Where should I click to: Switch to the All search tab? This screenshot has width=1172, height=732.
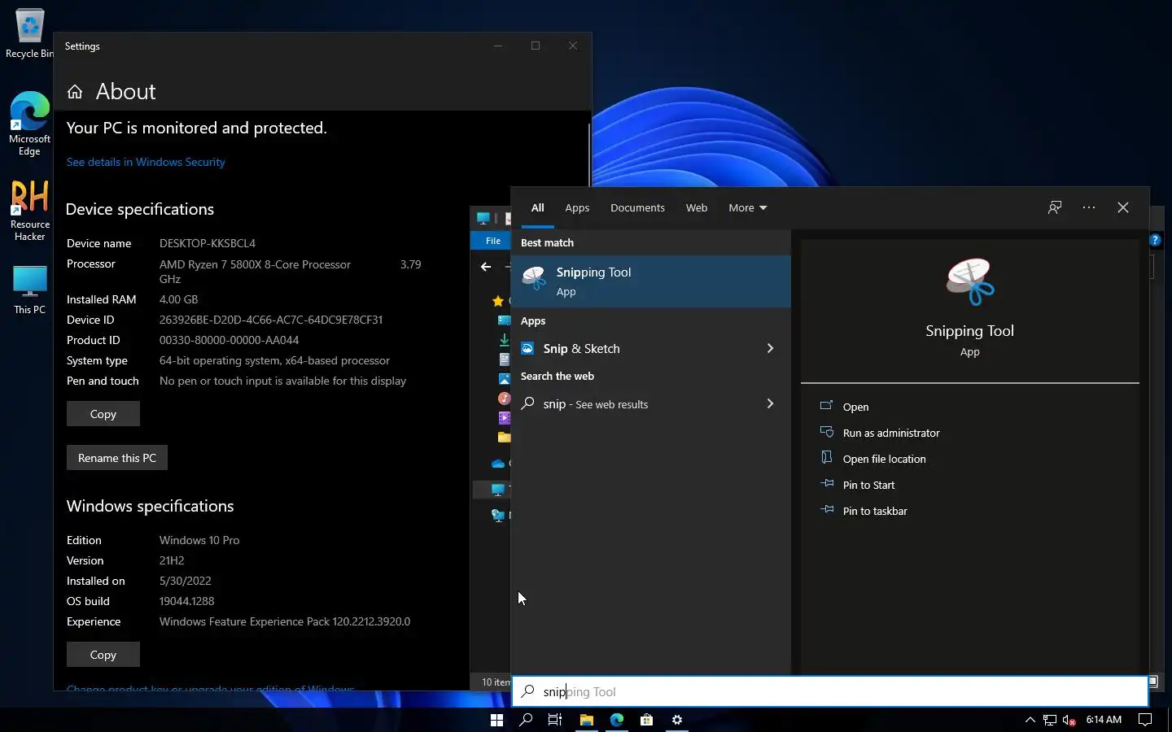point(538,208)
